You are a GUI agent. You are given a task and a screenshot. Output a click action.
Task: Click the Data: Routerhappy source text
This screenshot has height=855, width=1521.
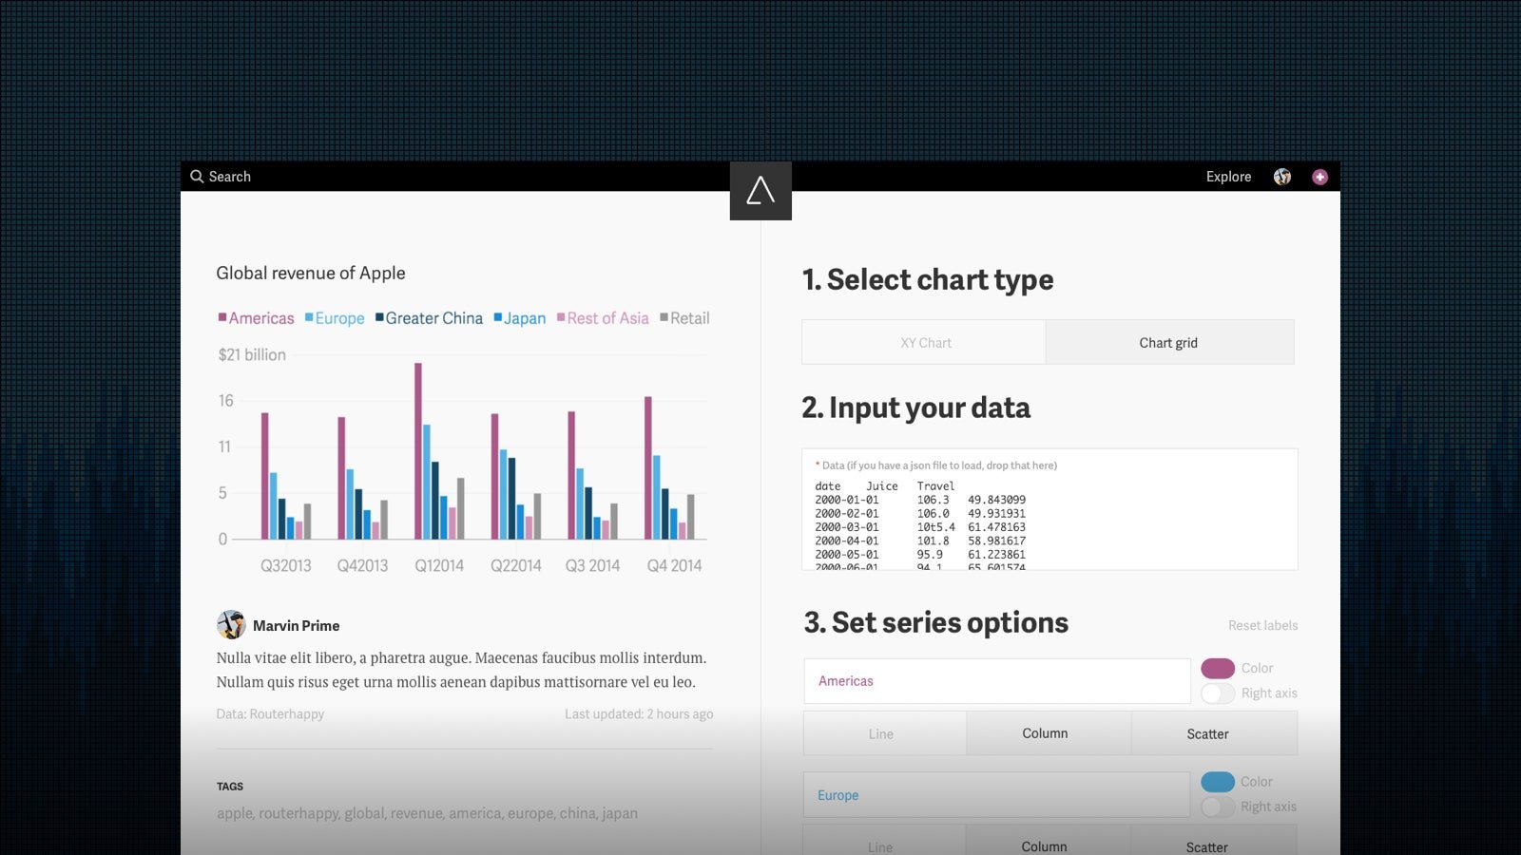(270, 714)
